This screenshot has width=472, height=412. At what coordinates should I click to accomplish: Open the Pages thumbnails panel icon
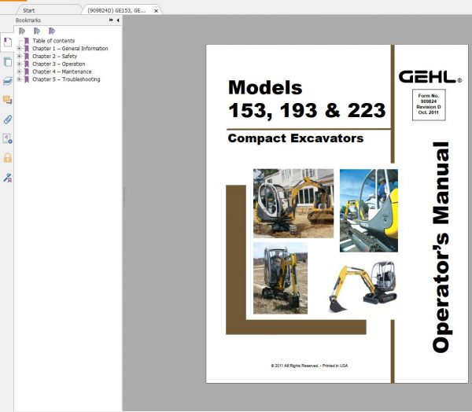click(x=8, y=62)
